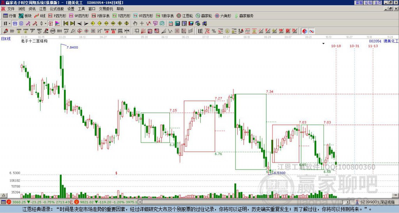This screenshot has width=399, height=213.
Task: Select the hand pan tool
Action: (x=135, y=23)
